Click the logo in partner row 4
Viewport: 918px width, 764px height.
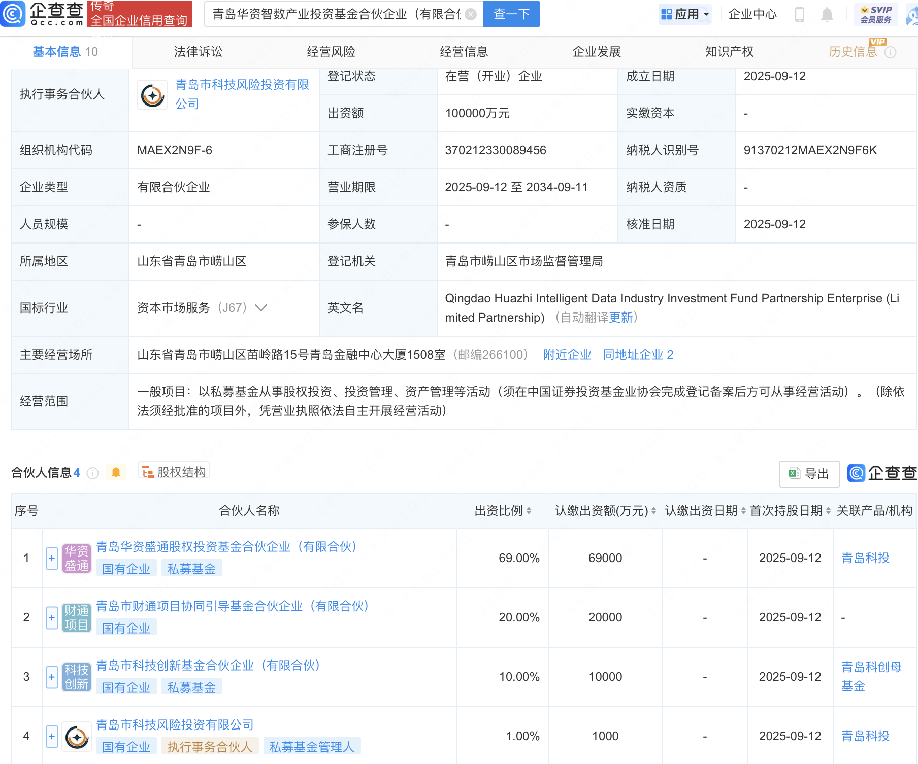77,737
